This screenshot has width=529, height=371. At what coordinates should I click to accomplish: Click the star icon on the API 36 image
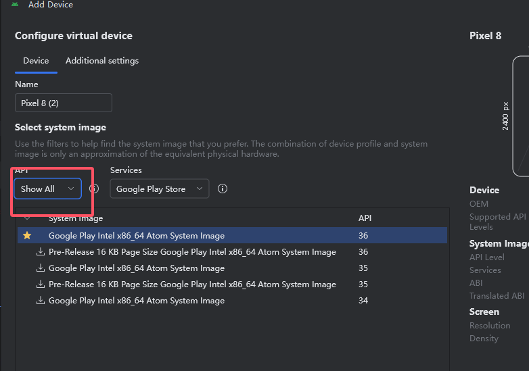(x=27, y=236)
